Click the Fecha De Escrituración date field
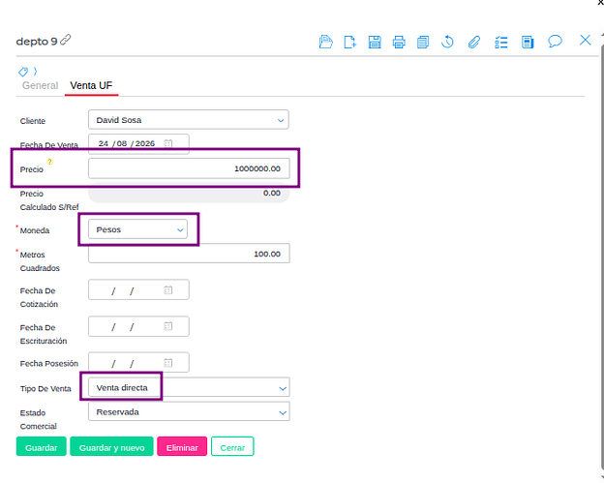This screenshot has width=604, height=483. [x=138, y=326]
